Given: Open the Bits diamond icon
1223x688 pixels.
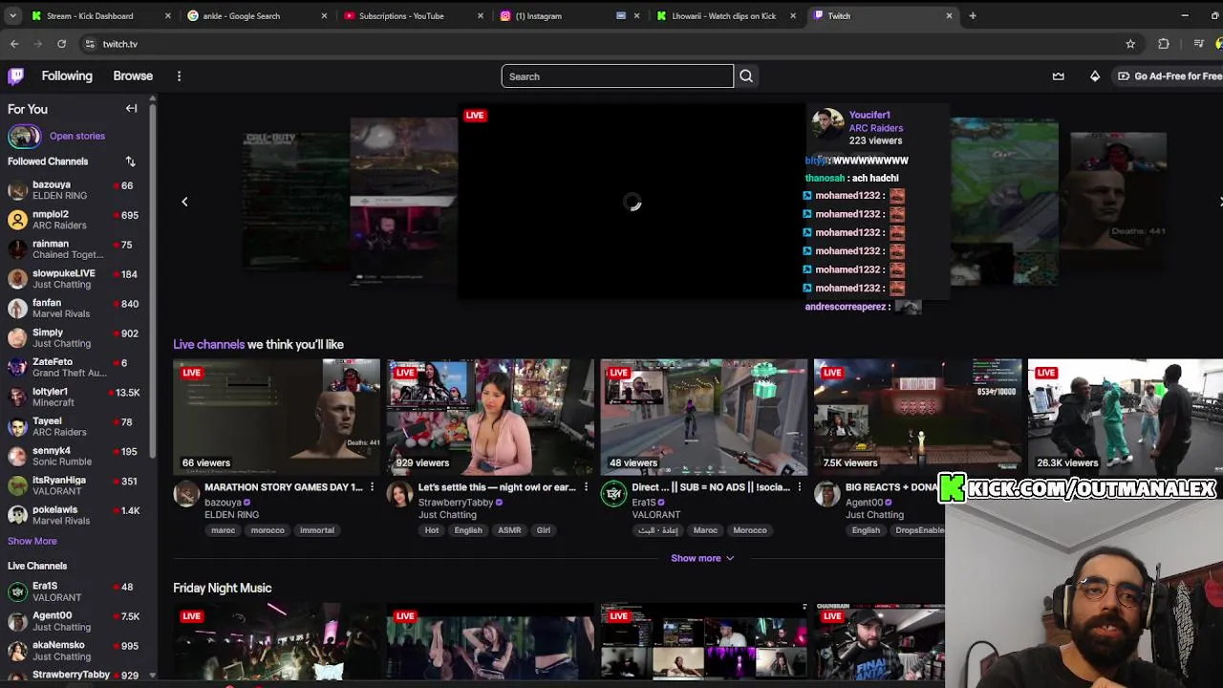Looking at the screenshot, I should coord(1095,76).
